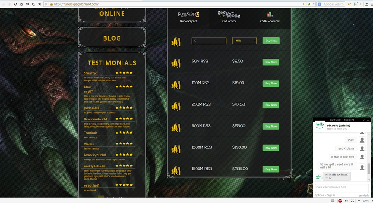Click the chat message input field

[x=341, y=188]
